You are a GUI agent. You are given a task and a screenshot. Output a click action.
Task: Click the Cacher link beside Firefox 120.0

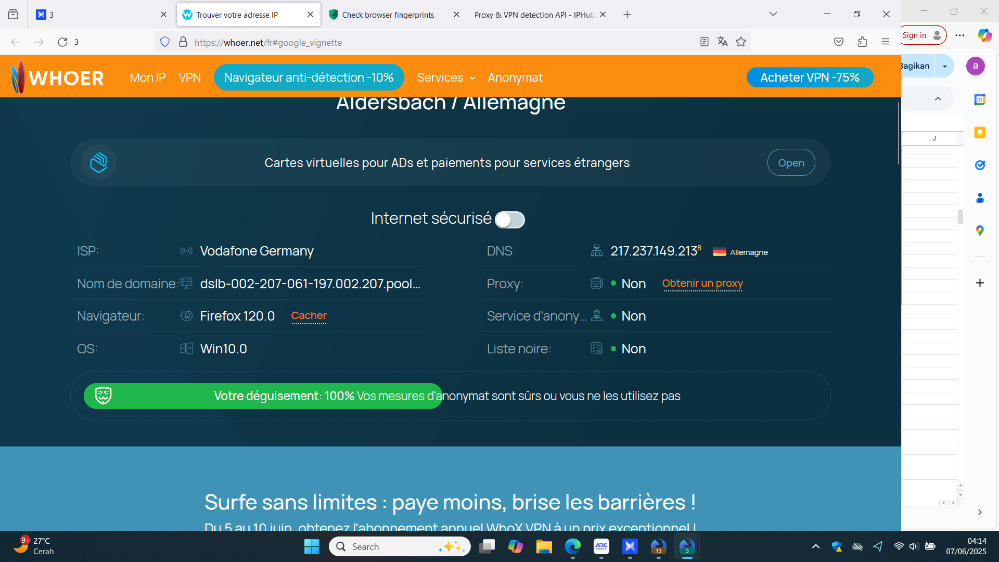[309, 316]
